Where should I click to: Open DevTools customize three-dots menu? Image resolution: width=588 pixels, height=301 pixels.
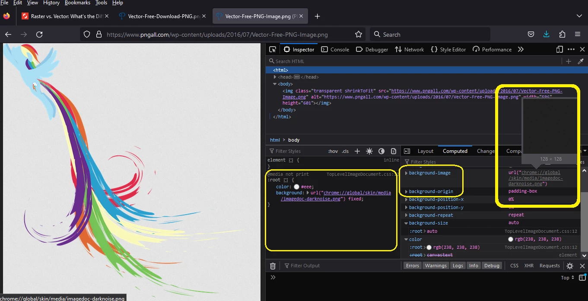[571, 50]
